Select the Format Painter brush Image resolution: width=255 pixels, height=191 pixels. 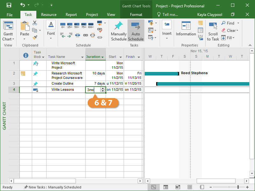click(x=35, y=38)
